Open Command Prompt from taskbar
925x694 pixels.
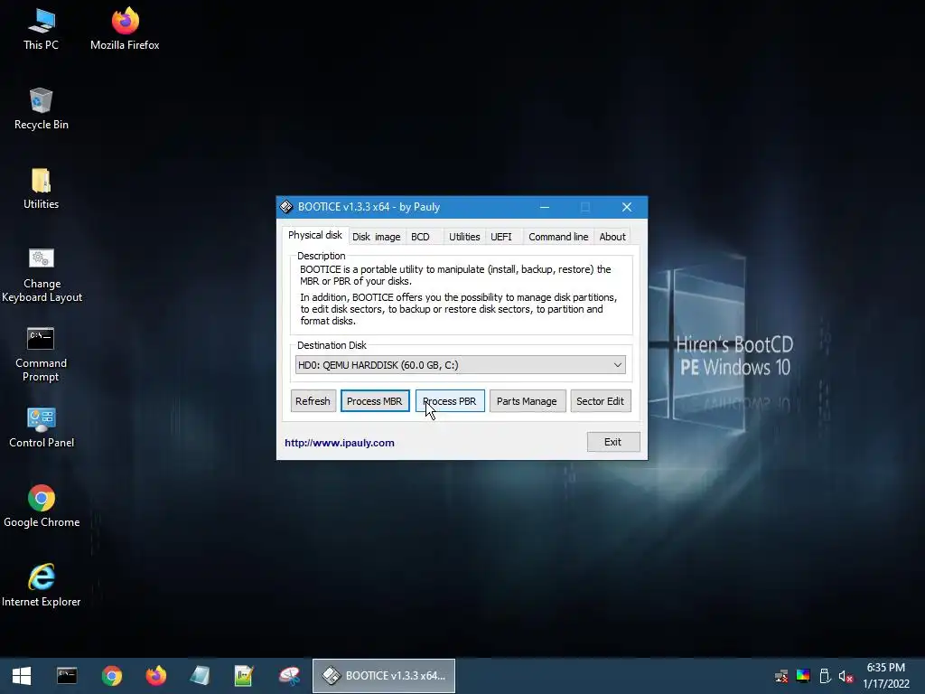pos(67,676)
